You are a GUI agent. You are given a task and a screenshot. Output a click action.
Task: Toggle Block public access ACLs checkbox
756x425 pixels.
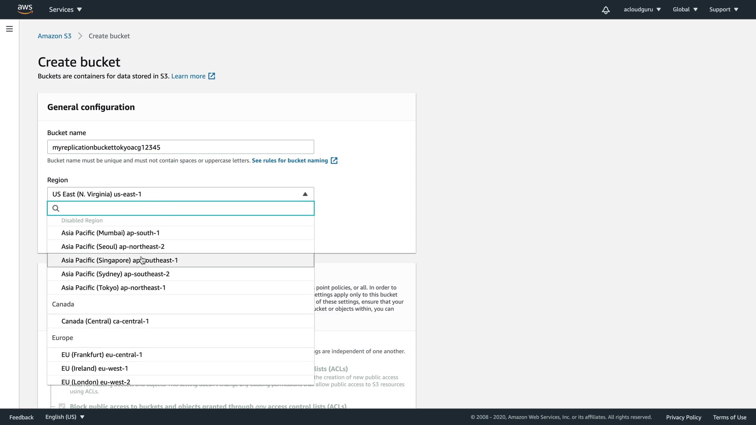[x=62, y=406]
